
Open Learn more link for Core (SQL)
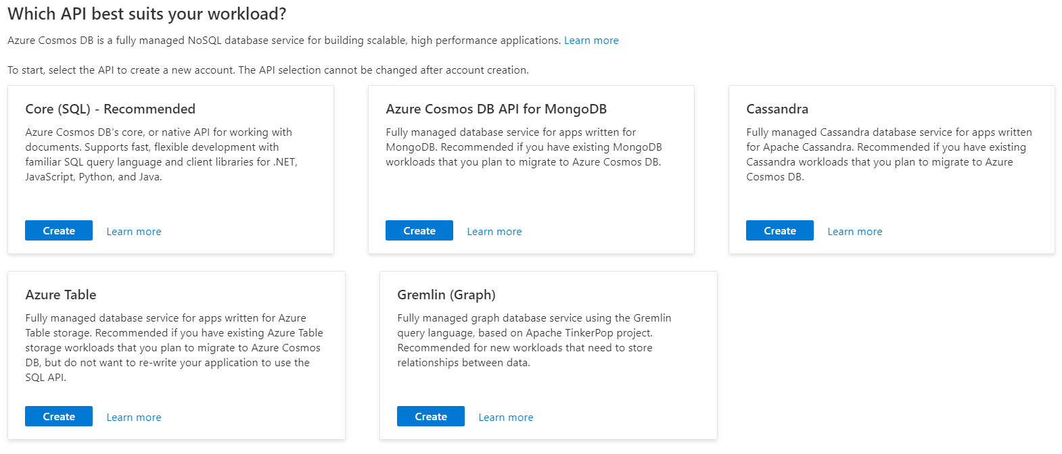[134, 232]
